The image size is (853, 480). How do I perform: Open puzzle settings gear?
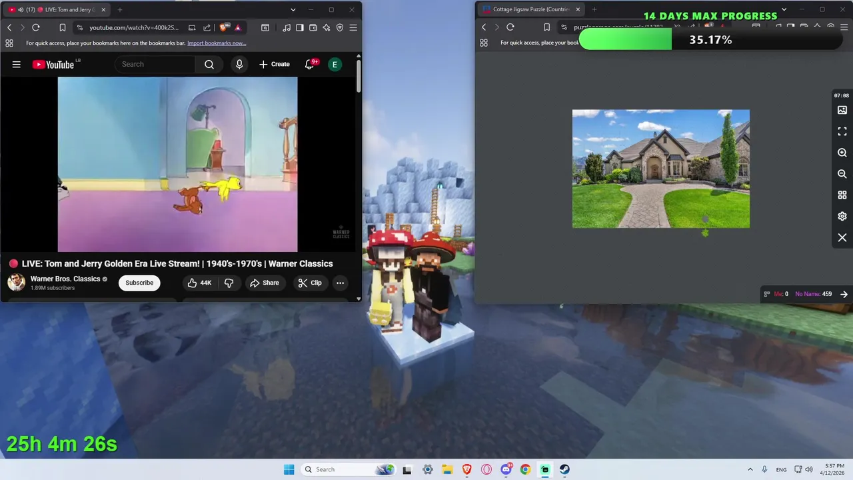[x=842, y=217]
